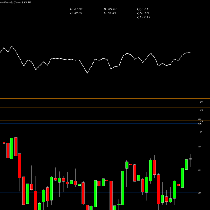Click the '2' label under the orange line
210x210 pixels.
(201, 132)
